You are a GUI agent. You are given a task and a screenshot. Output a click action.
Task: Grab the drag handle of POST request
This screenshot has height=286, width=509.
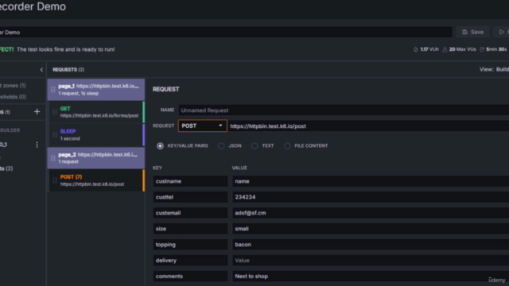point(55,180)
